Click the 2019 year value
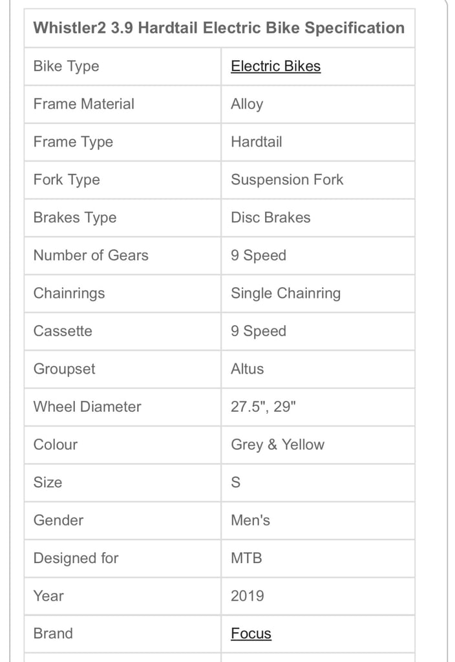This screenshot has height=662, width=455. pos(248,595)
